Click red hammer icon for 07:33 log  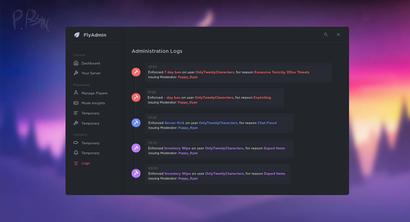coord(136,72)
